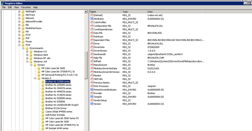Sort values by the Type column header

(x=134, y=12)
